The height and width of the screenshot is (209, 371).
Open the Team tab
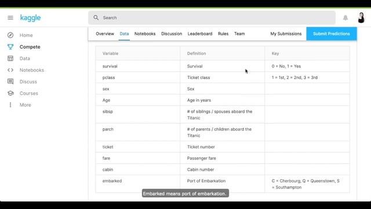pyautogui.click(x=239, y=34)
